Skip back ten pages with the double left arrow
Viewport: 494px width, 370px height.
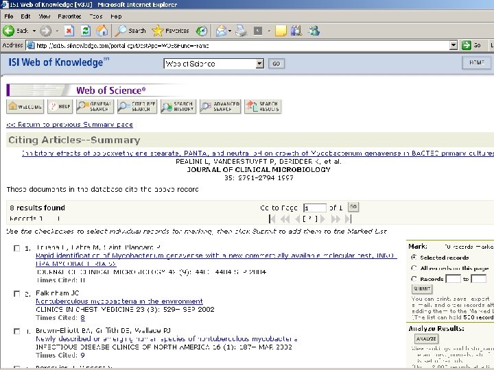(285, 219)
